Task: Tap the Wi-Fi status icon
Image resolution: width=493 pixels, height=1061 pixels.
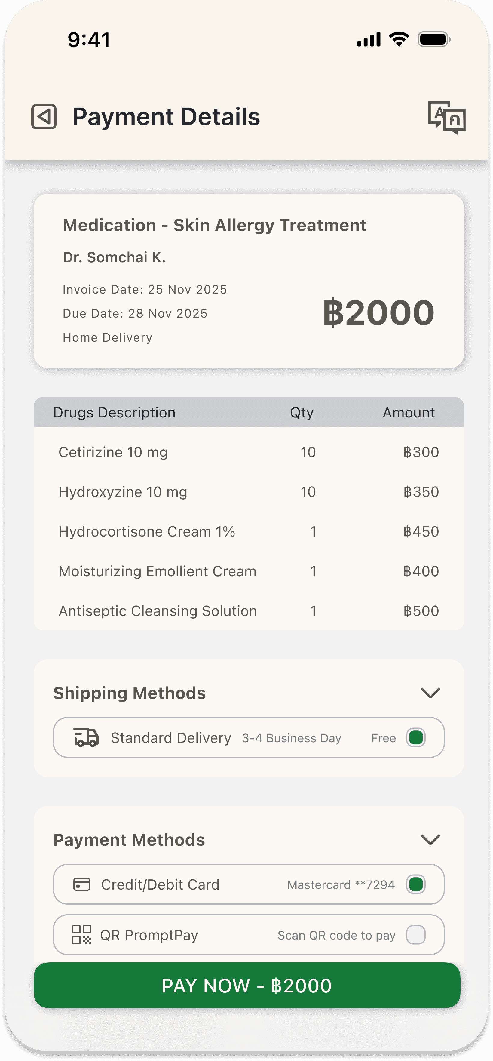Action: click(x=399, y=39)
